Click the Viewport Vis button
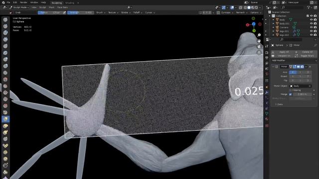Screen dimensions: 319x179 (x=283, y=56)
